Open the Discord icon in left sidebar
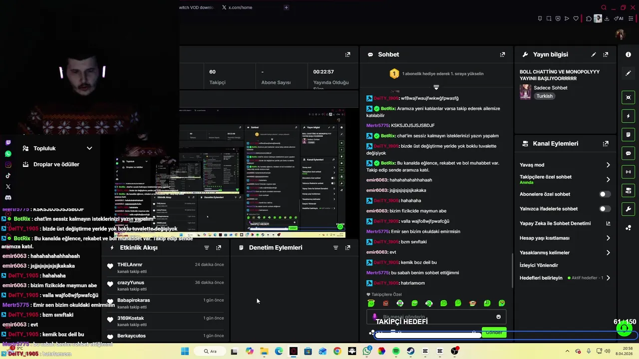 (x=8, y=197)
